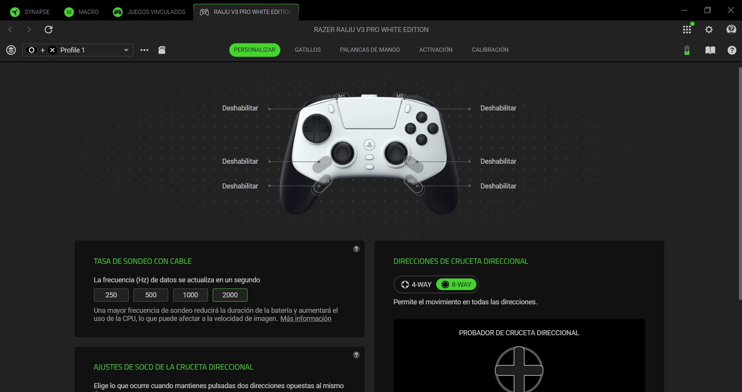Click the battery status indicator icon
The height and width of the screenshot is (392, 742).
[x=687, y=50]
